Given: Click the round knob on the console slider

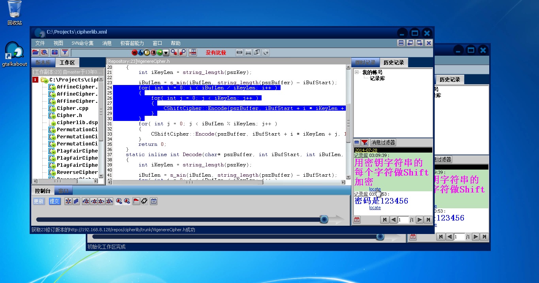Looking at the screenshot, I should coord(324,219).
